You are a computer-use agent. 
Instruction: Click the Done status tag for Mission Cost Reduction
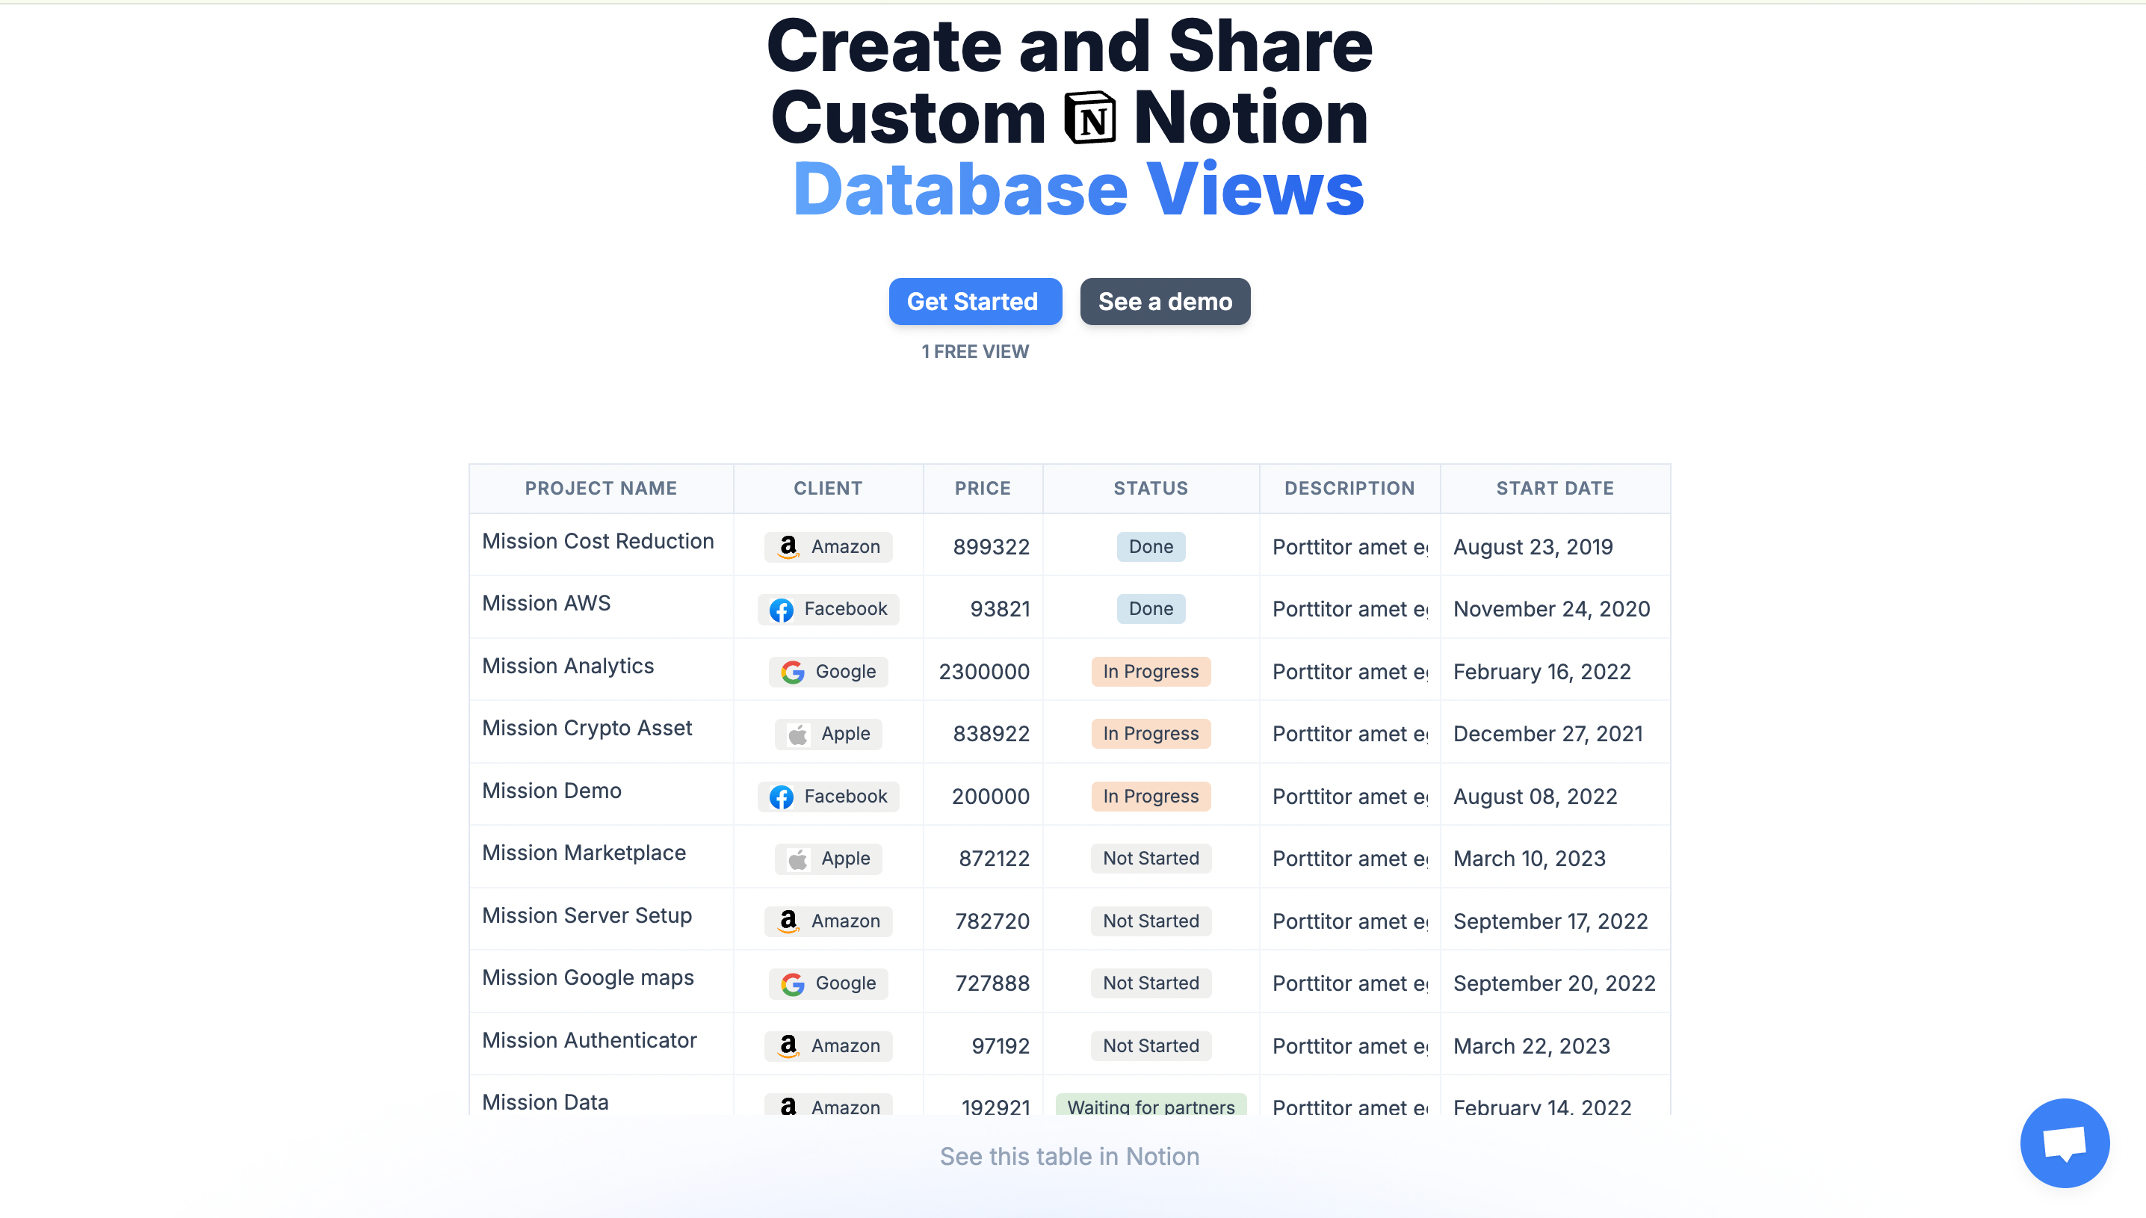[1151, 547]
